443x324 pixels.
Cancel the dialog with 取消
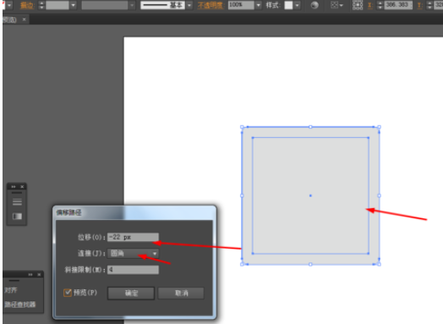point(181,294)
